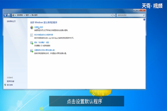Expand arrow before 控制面板 breadcrumb
167x111 pixels.
(x=16, y=15)
